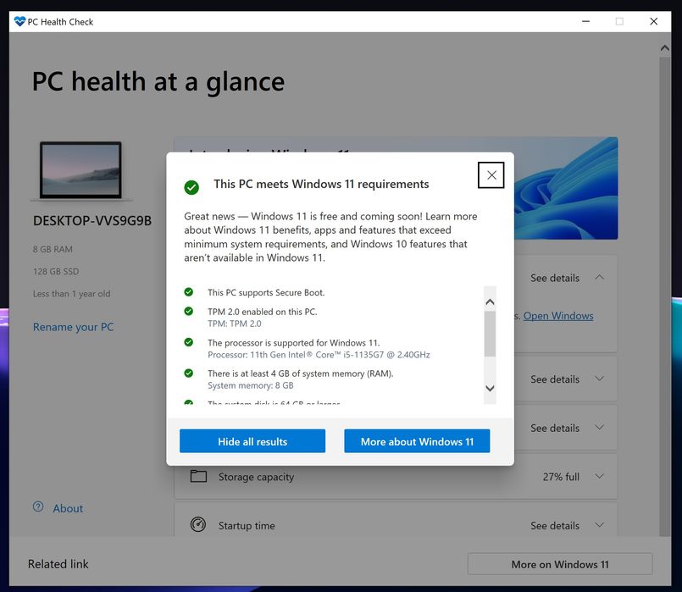Select text 'This PC supports Secure Boot.'
Viewport: 682px width, 592px height.
click(x=266, y=292)
